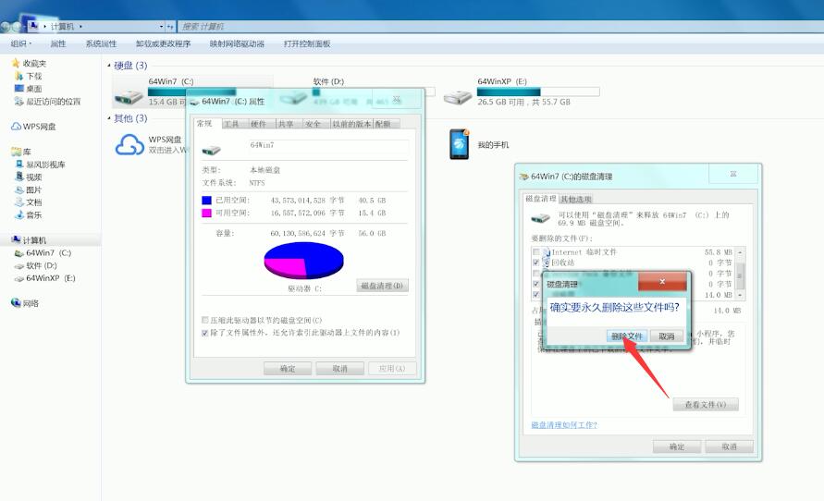Screen dimensions: 824x501
Task: Open the 暴风影视库 library
Action: 41,165
